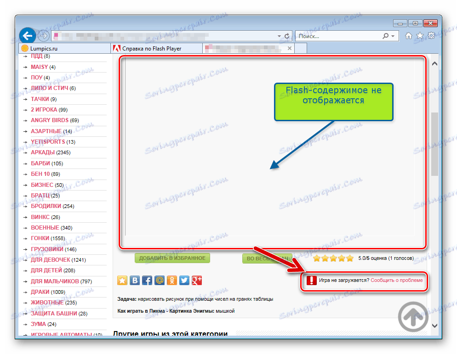Share on Google Plus icon

[197, 281]
